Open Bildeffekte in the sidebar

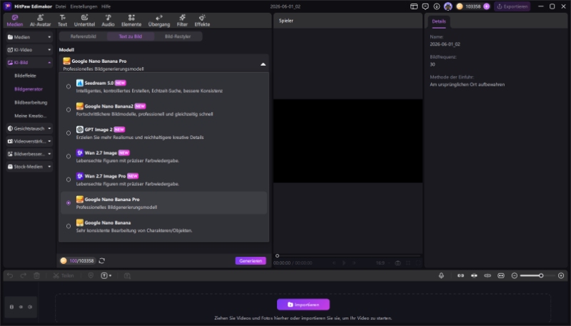25,76
